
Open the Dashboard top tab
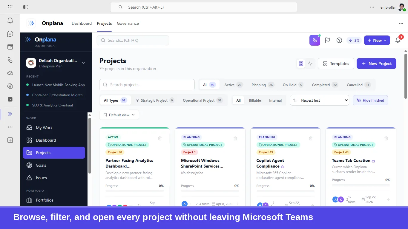[82, 23]
